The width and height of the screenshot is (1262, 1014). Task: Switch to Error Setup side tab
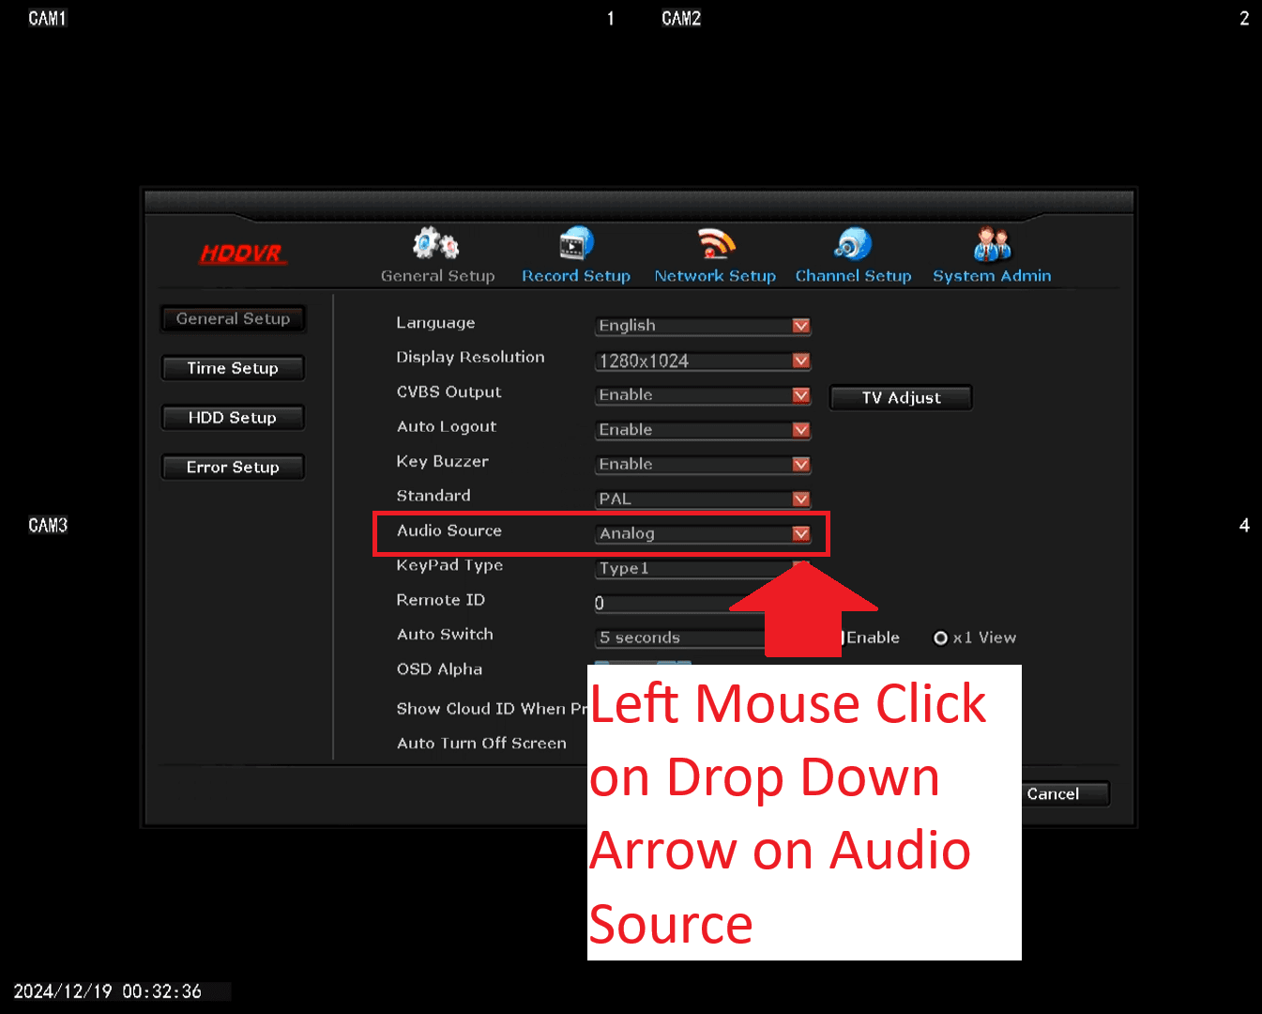[x=233, y=468]
